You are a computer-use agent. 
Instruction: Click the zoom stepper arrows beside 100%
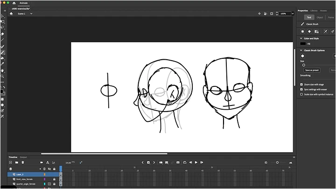pos(277,14)
